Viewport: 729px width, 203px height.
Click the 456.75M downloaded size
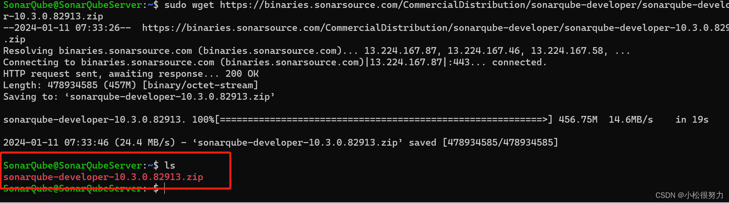[x=578, y=120]
